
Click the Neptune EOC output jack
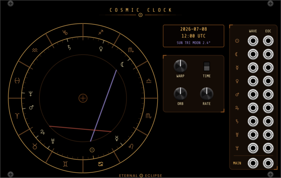(268, 148)
